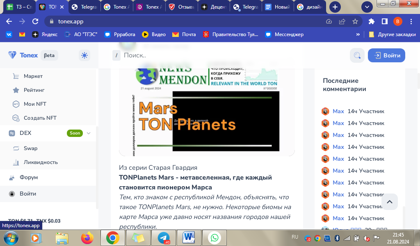This screenshot has width=420, height=246.
Task: Open Telegram from taskbar
Action: click(164, 238)
